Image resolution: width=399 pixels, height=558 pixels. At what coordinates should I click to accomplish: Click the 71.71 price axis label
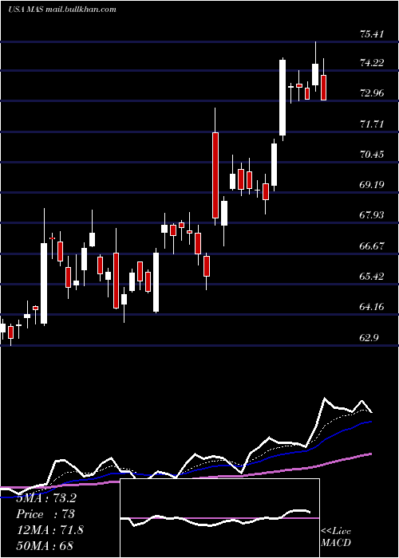click(372, 124)
